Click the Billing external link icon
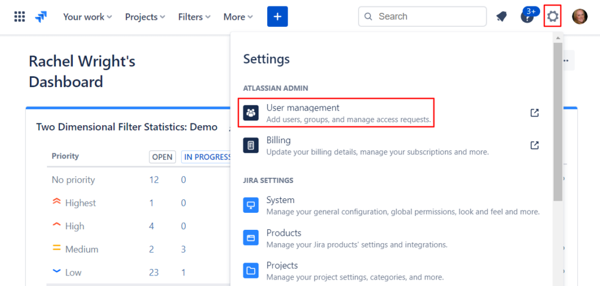This screenshot has height=286, width=600. coord(534,146)
